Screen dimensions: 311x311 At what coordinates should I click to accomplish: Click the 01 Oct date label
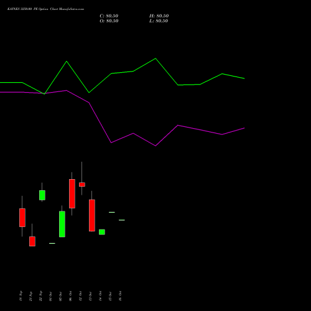50,296
